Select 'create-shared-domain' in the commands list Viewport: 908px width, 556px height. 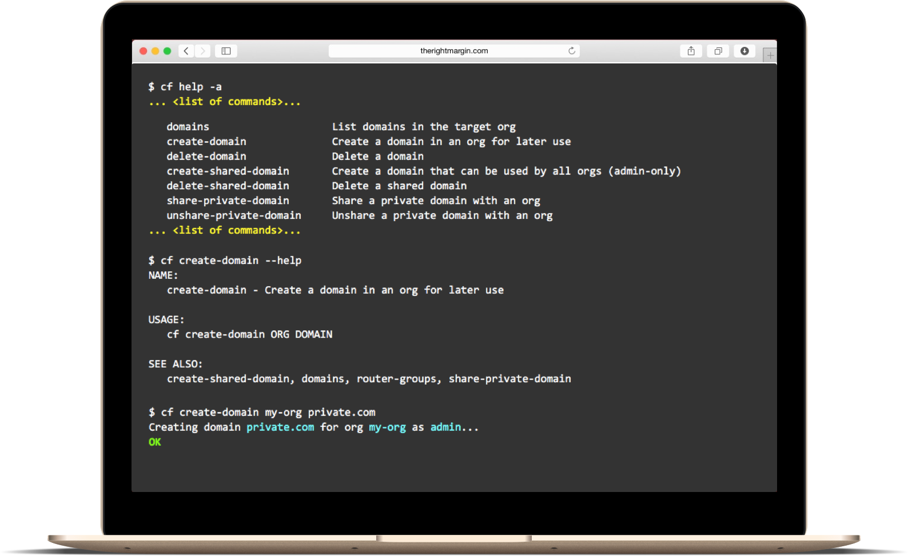[x=228, y=171]
